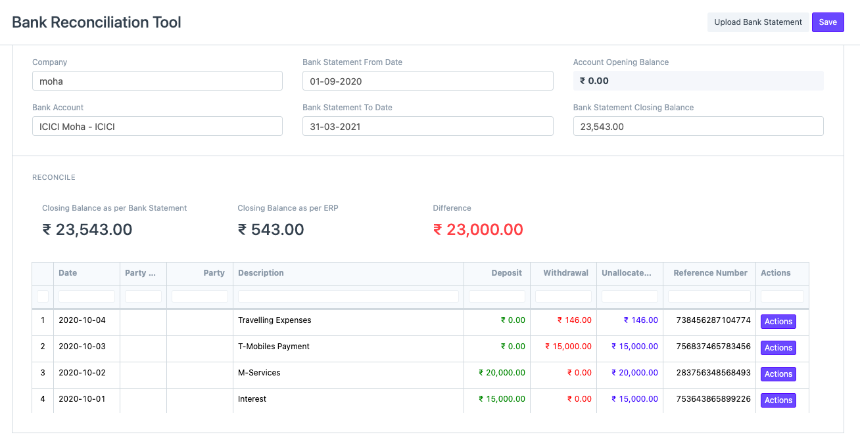Select the Account Opening Balance field
Screen dimensions: 860x447
tap(698, 80)
